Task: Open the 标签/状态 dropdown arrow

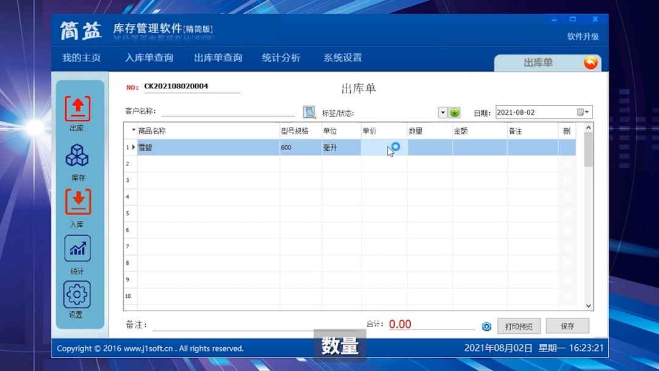Action: click(x=442, y=112)
